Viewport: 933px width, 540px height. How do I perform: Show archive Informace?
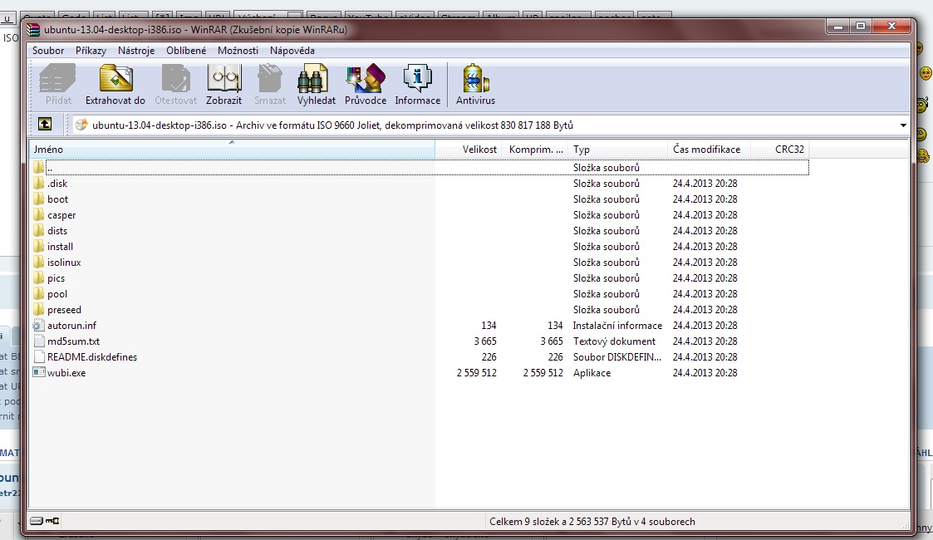pos(418,85)
